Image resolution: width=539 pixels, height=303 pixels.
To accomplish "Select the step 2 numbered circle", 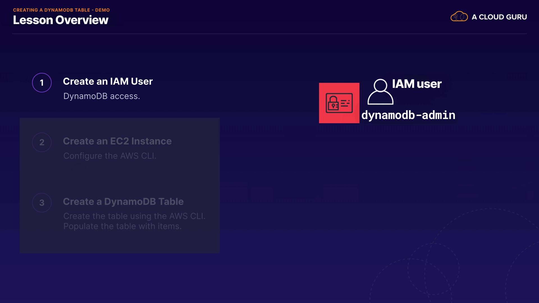I will click(x=42, y=142).
